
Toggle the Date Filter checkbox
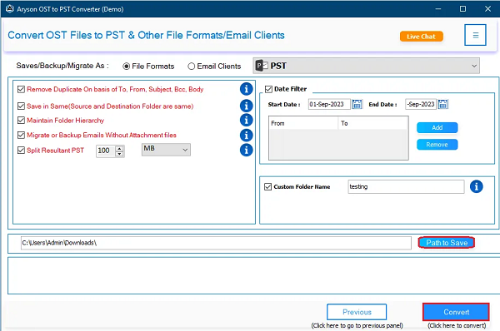click(268, 89)
